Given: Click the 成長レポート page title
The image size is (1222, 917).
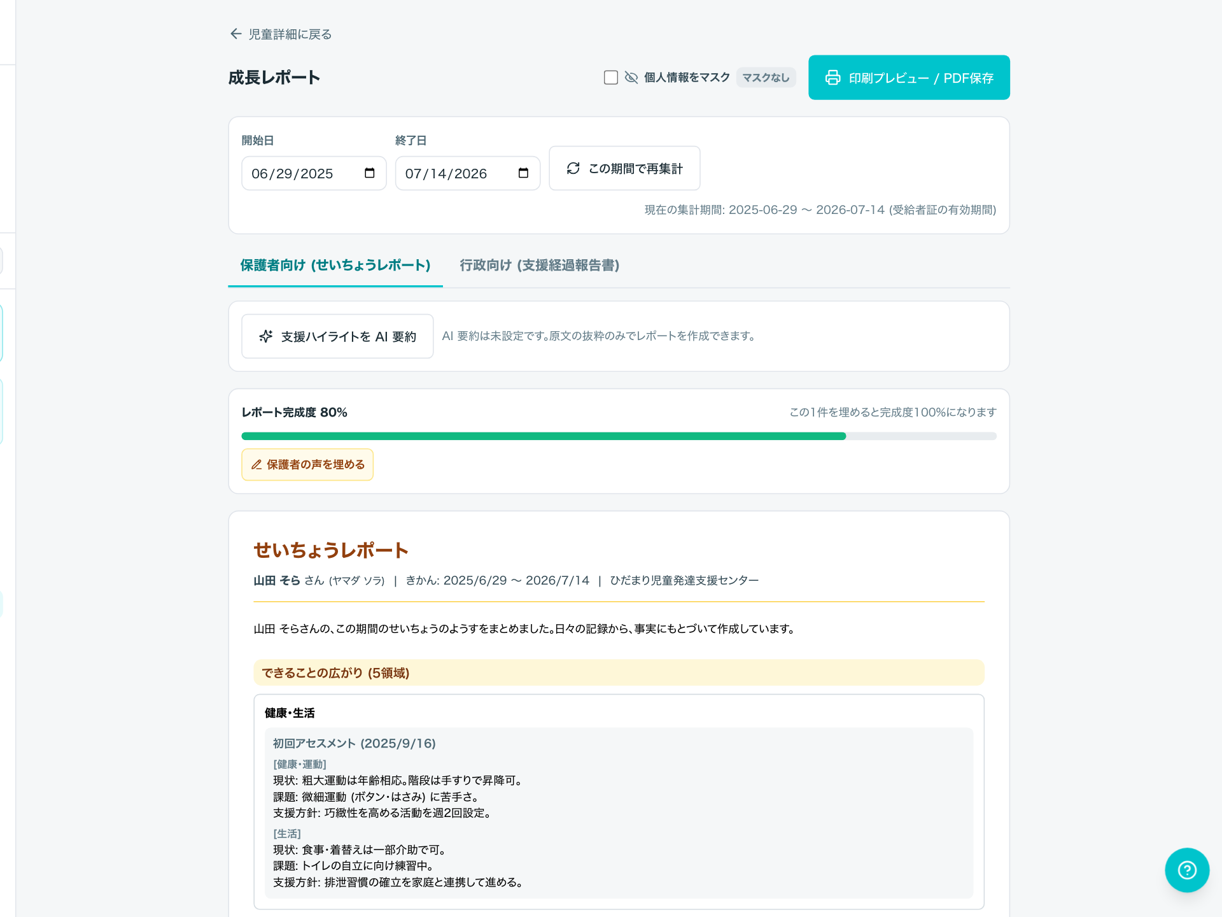Looking at the screenshot, I should point(274,78).
